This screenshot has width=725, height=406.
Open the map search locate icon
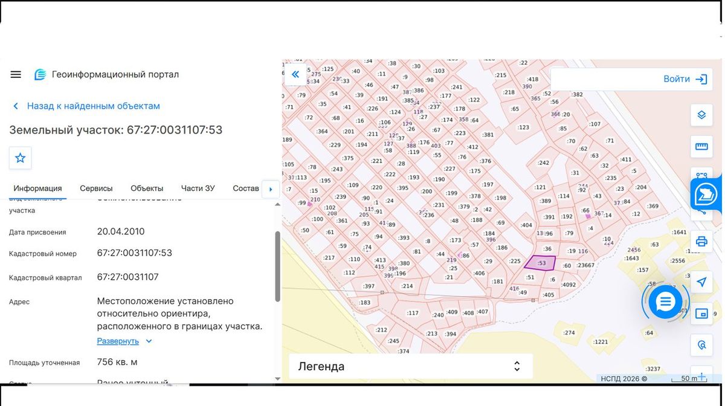(x=701, y=345)
